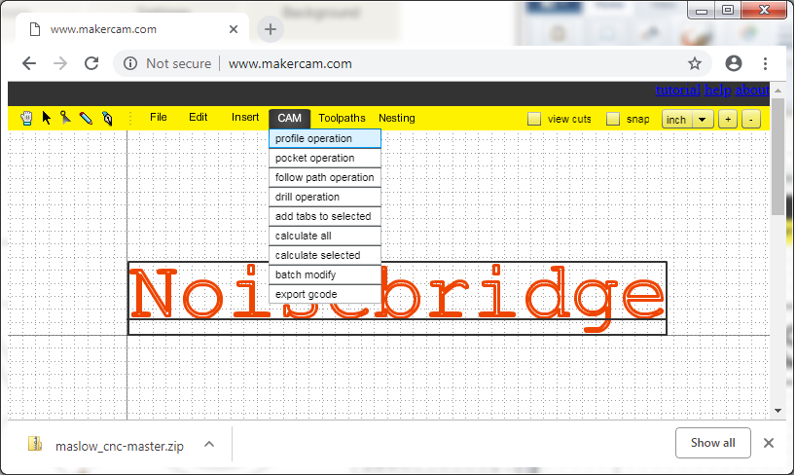796x475 pixels.
Task: Select the node edit tool
Action: [x=65, y=118]
